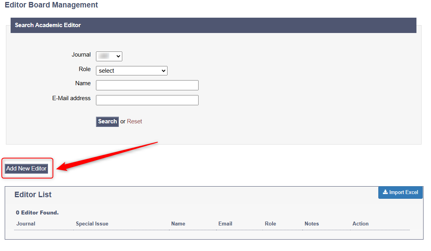Open the Journal dropdown in search form
This screenshot has height=251, width=431.
[109, 56]
